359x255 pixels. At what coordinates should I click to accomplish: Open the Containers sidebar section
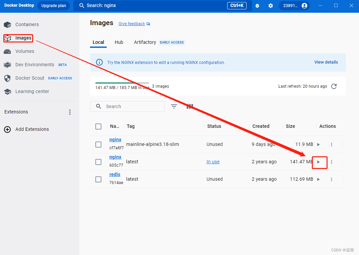pos(27,24)
